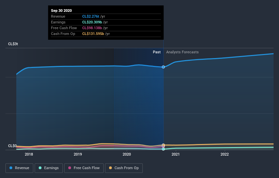This screenshot has width=279, height=178.
Task: Click the 2020 x-axis label
Action: pyautogui.click(x=127, y=154)
